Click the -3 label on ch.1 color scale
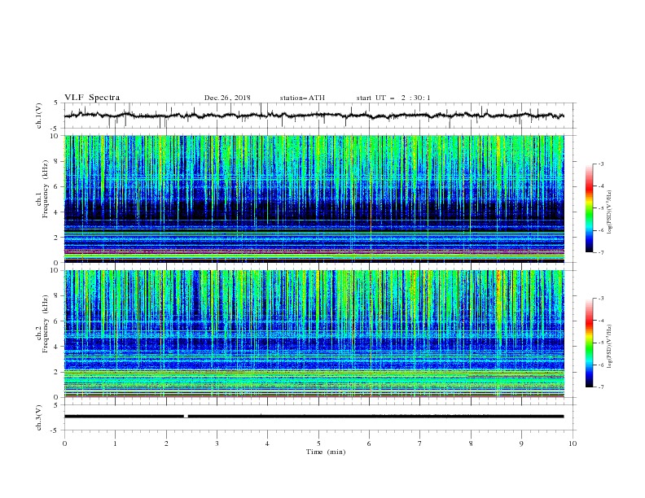This screenshot has width=645, height=498. point(600,164)
